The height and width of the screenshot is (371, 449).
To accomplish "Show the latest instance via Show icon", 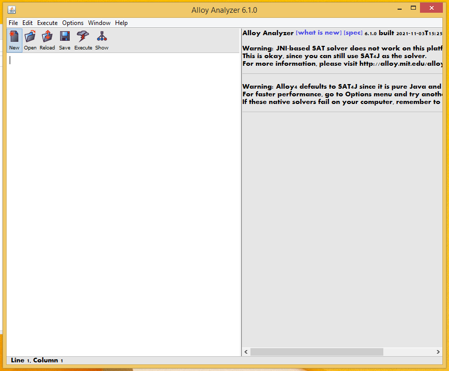I will pyautogui.click(x=102, y=40).
